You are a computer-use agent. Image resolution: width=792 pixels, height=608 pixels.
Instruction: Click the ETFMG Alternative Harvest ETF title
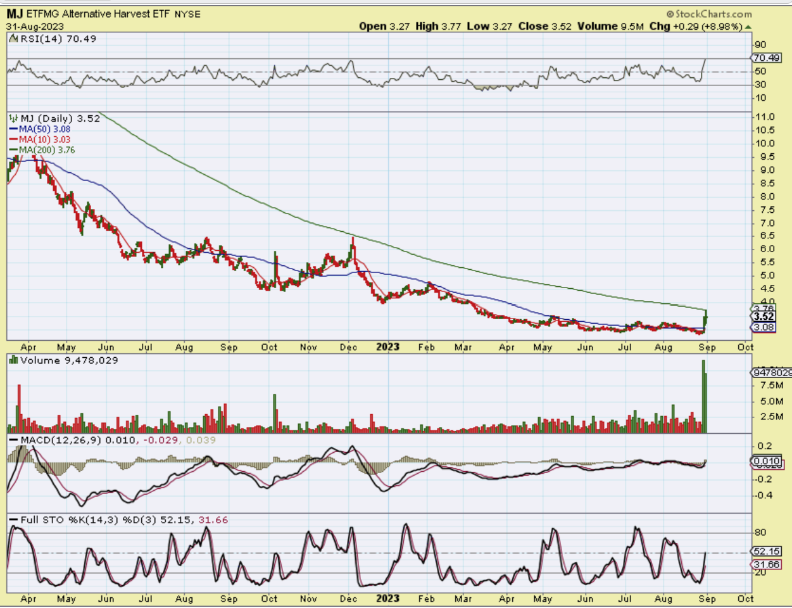(98, 13)
